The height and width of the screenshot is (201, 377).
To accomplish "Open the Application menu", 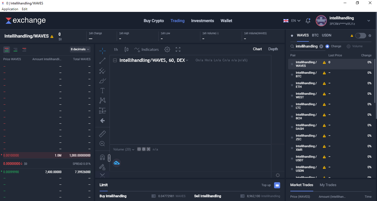I will (x=10, y=9).
